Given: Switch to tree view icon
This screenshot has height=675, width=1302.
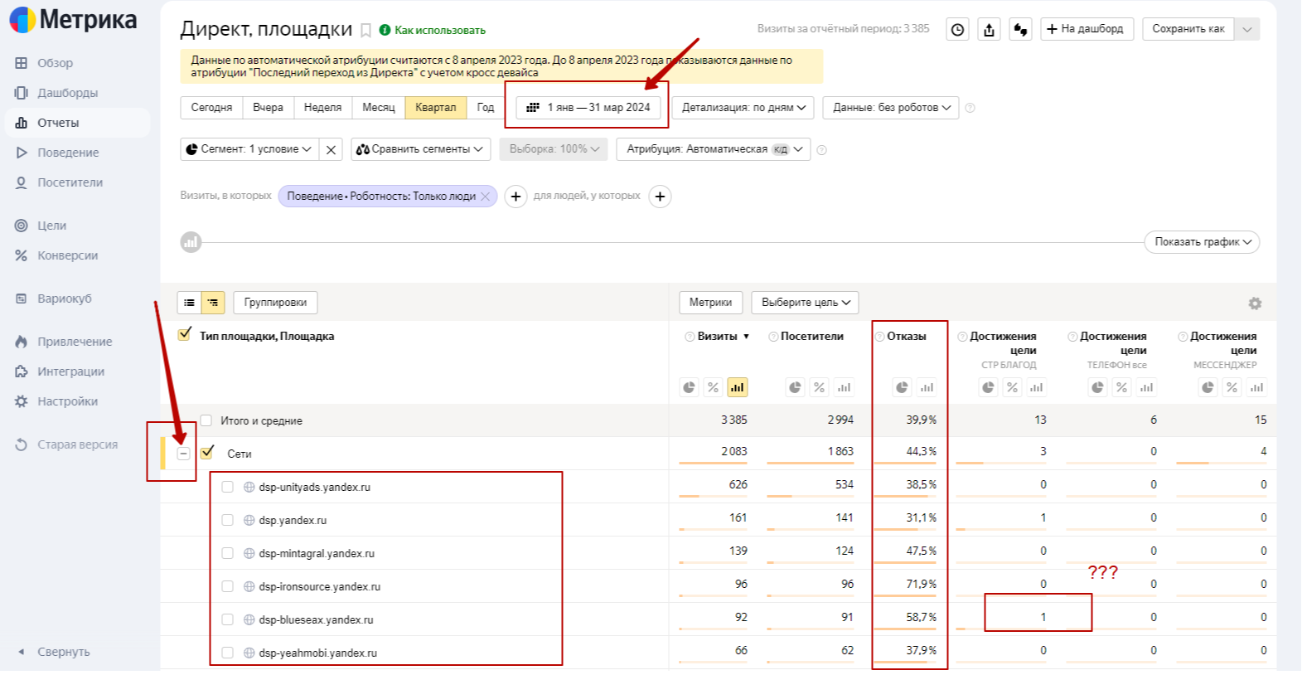Looking at the screenshot, I should pos(213,303).
